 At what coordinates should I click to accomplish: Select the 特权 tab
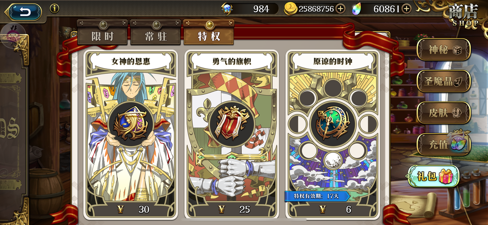point(209,36)
